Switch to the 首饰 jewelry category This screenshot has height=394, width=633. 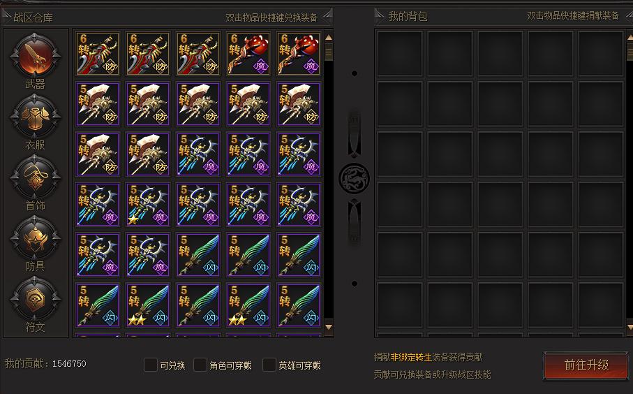35,177
